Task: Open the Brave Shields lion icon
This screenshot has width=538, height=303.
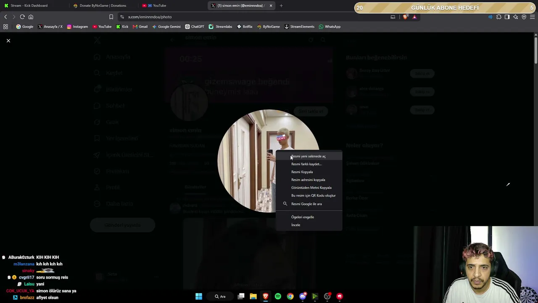Action: click(x=405, y=17)
